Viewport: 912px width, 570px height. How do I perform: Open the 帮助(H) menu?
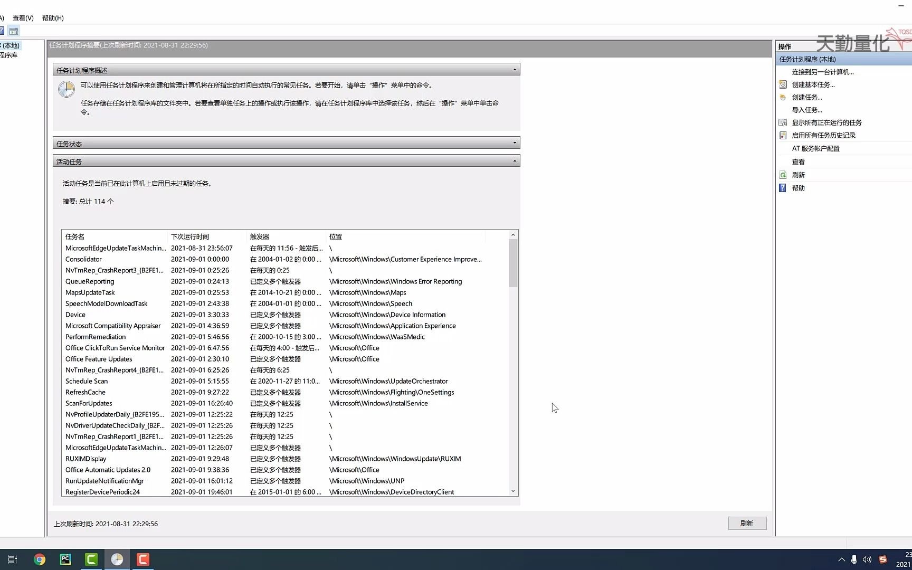[53, 18]
